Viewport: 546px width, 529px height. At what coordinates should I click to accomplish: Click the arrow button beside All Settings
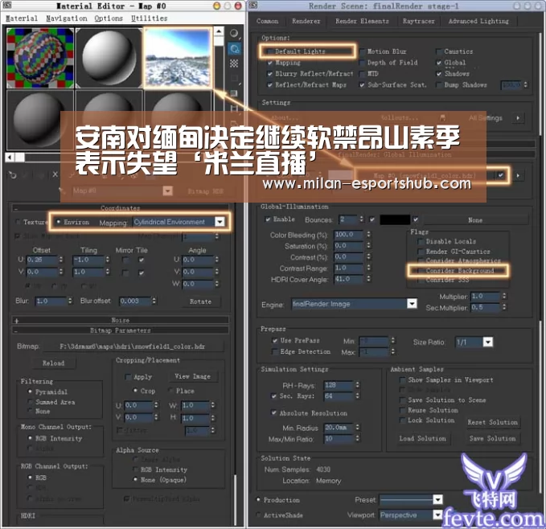518,118
